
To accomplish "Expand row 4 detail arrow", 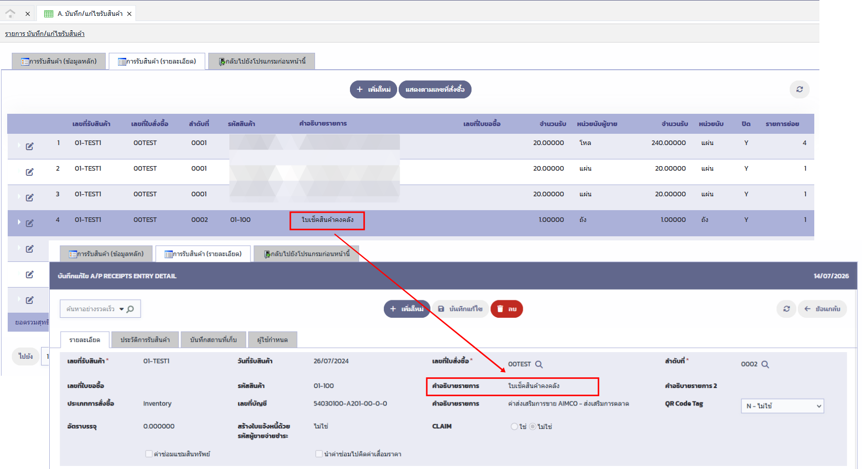I will [19, 222].
